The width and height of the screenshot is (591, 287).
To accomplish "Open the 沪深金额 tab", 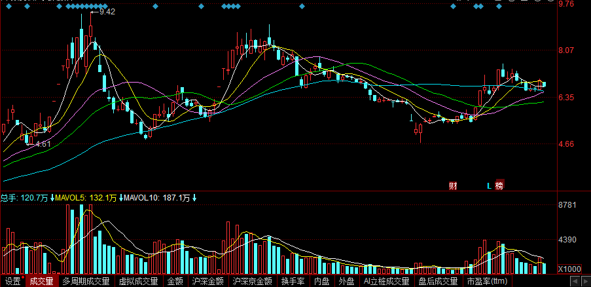I will [x=207, y=281].
